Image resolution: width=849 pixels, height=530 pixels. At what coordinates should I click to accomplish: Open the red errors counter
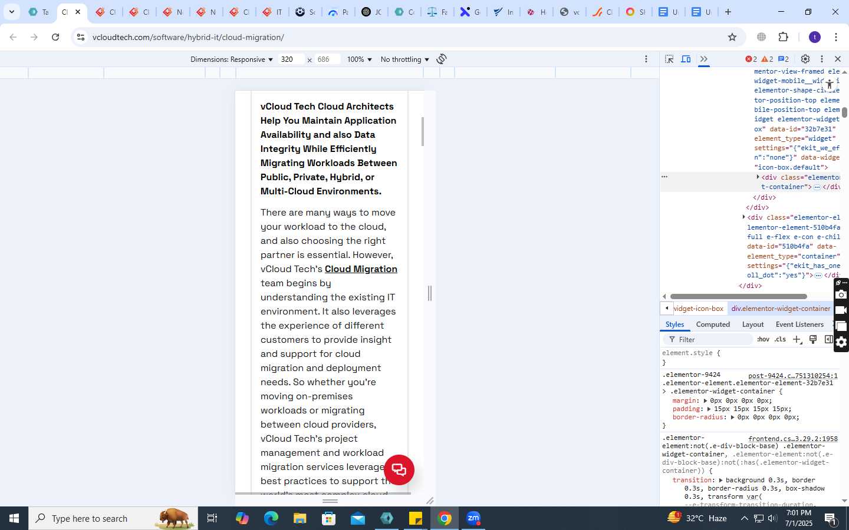pyautogui.click(x=751, y=59)
